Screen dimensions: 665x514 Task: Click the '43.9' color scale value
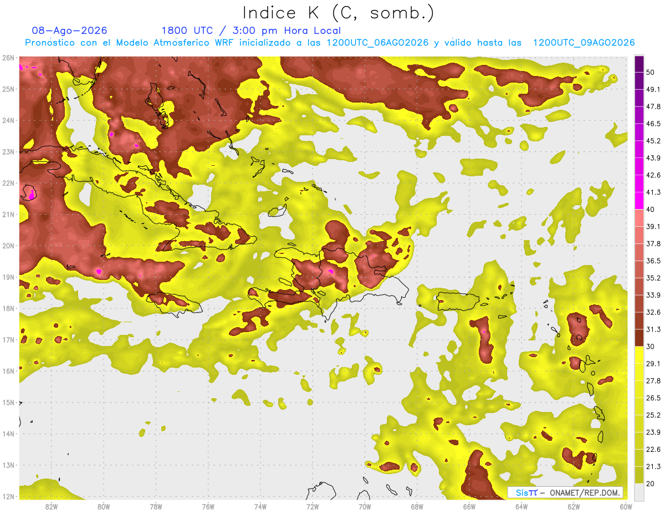[653, 158]
